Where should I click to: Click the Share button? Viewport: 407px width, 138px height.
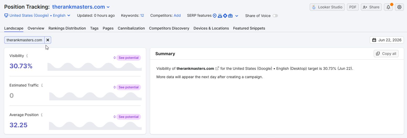371,7
